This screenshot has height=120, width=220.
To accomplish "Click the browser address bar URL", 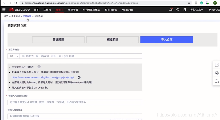I will tap(82, 3).
